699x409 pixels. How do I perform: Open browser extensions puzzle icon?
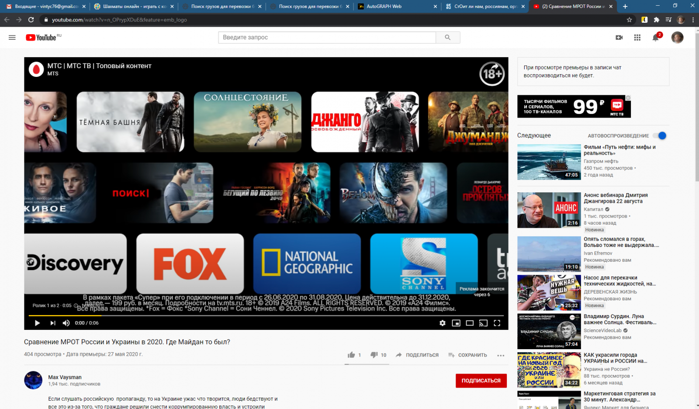pos(656,20)
